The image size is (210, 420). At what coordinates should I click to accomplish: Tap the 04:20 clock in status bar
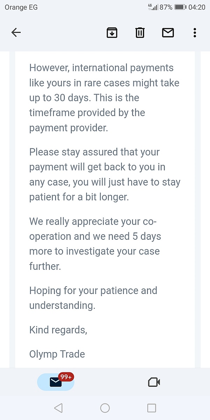197,7
